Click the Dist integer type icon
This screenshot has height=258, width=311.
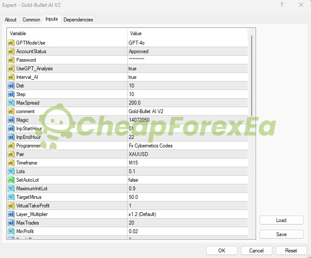click(x=11, y=86)
